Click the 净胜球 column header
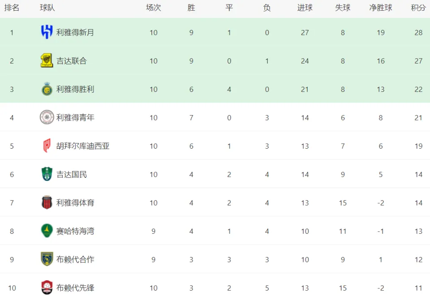Viewport: 430px width, 300px height. point(381,8)
